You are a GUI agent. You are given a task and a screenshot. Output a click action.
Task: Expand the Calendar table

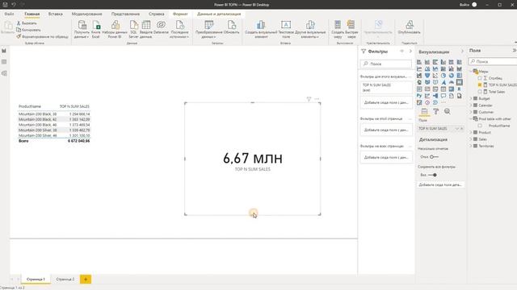(x=471, y=106)
